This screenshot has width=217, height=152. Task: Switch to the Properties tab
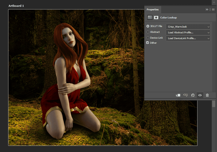tap(153, 9)
